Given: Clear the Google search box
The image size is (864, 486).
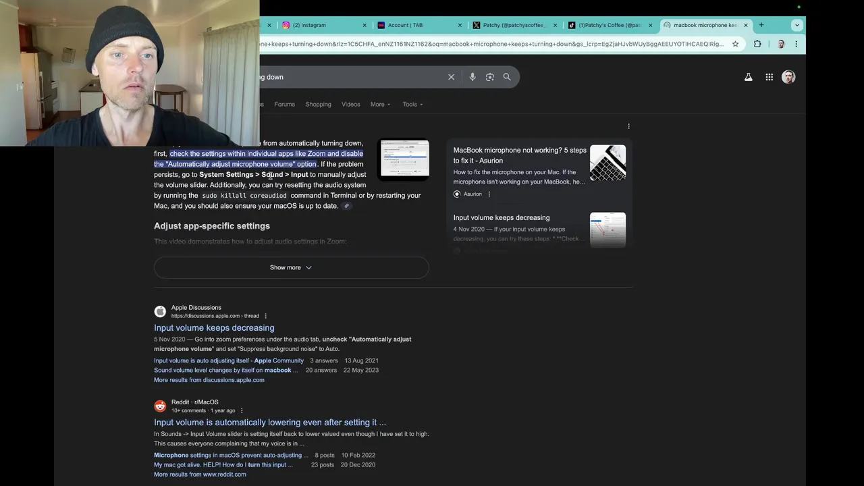Looking at the screenshot, I should 452,77.
